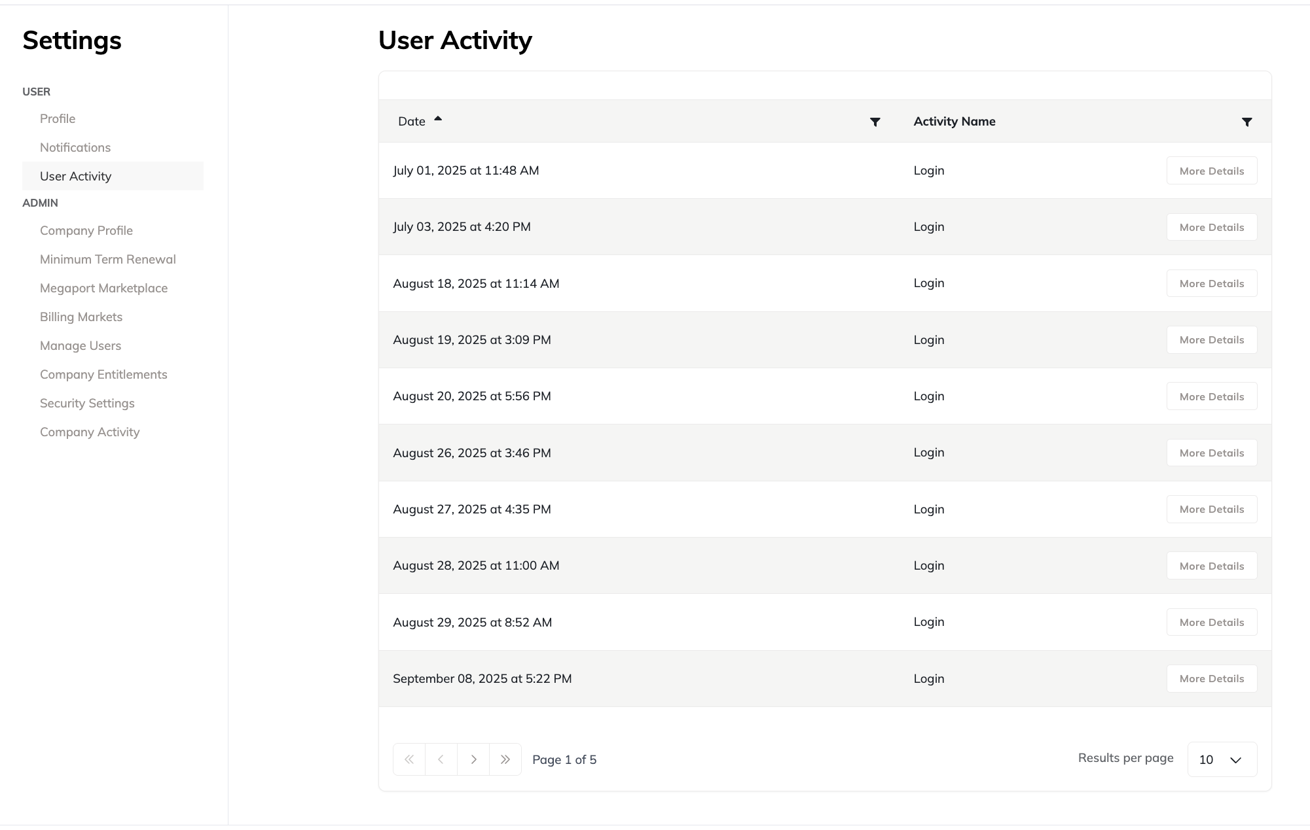Expand the USER section in the sidebar
The width and height of the screenshot is (1310, 830).
36,92
